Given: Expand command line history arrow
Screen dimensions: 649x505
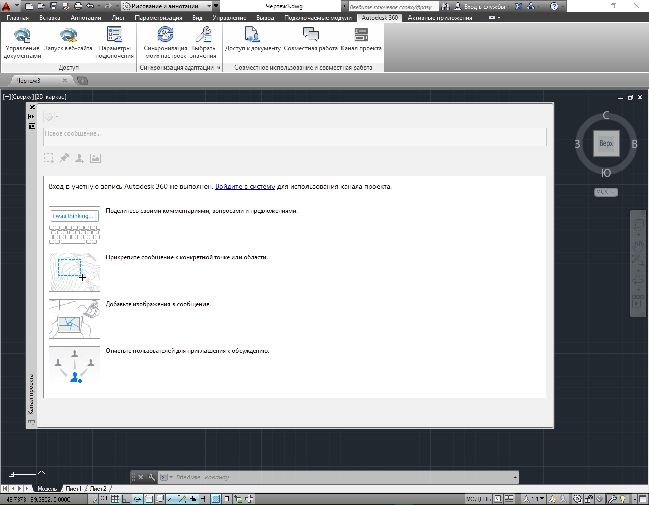Looking at the screenshot, I should 515,477.
